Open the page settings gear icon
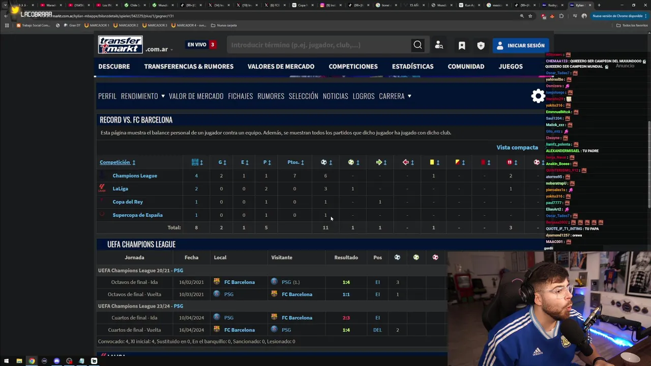 click(x=538, y=96)
